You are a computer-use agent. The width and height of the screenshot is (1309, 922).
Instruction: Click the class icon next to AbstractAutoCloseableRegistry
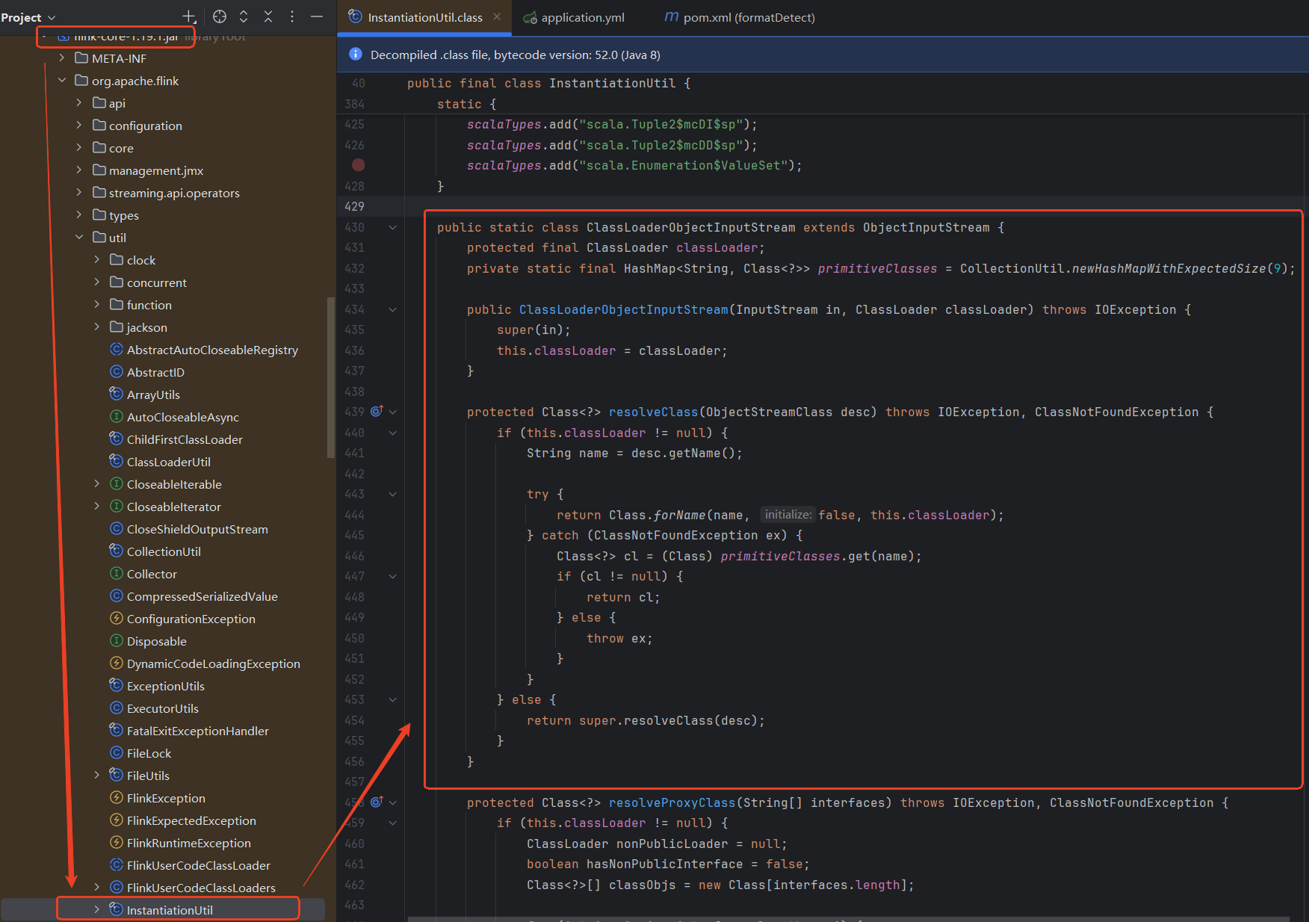117,349
